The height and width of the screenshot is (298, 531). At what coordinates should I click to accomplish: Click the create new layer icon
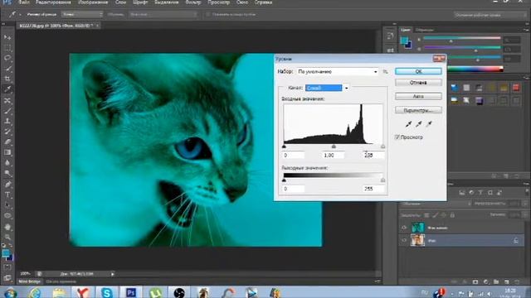click(x=506, y=281)
